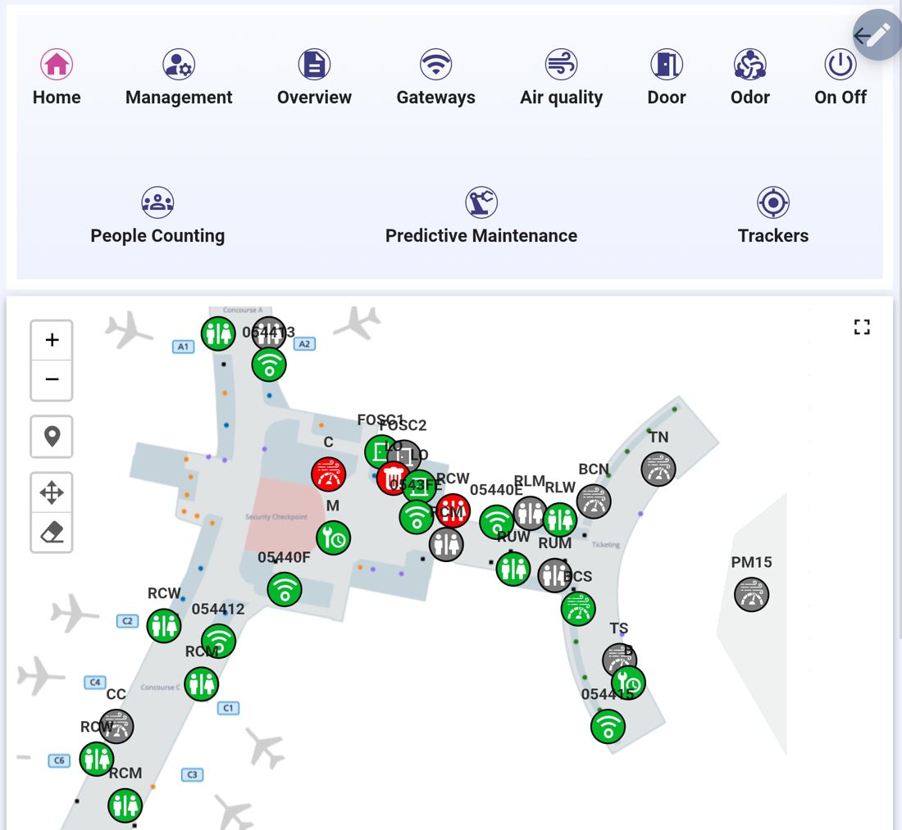Open the On Off devices page

click(840, 78)
